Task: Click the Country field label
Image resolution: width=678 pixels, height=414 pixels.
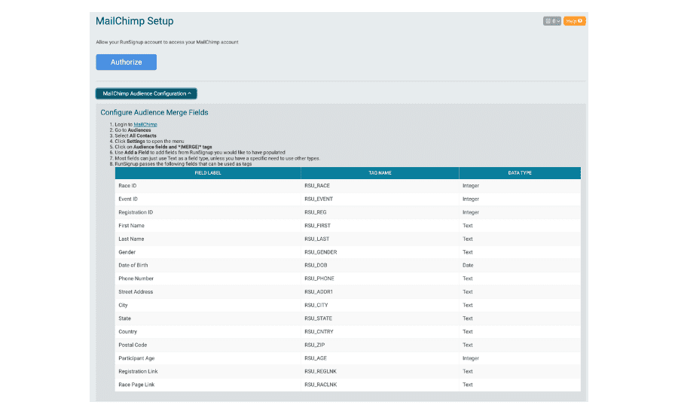Action: point(127,332)
